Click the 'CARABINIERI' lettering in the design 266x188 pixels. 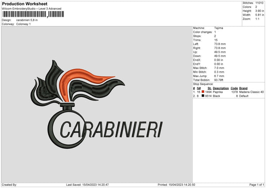111,129
